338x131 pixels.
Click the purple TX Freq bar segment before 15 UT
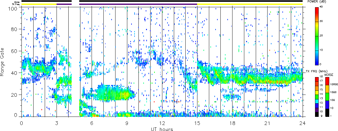(x=138, y=4)
